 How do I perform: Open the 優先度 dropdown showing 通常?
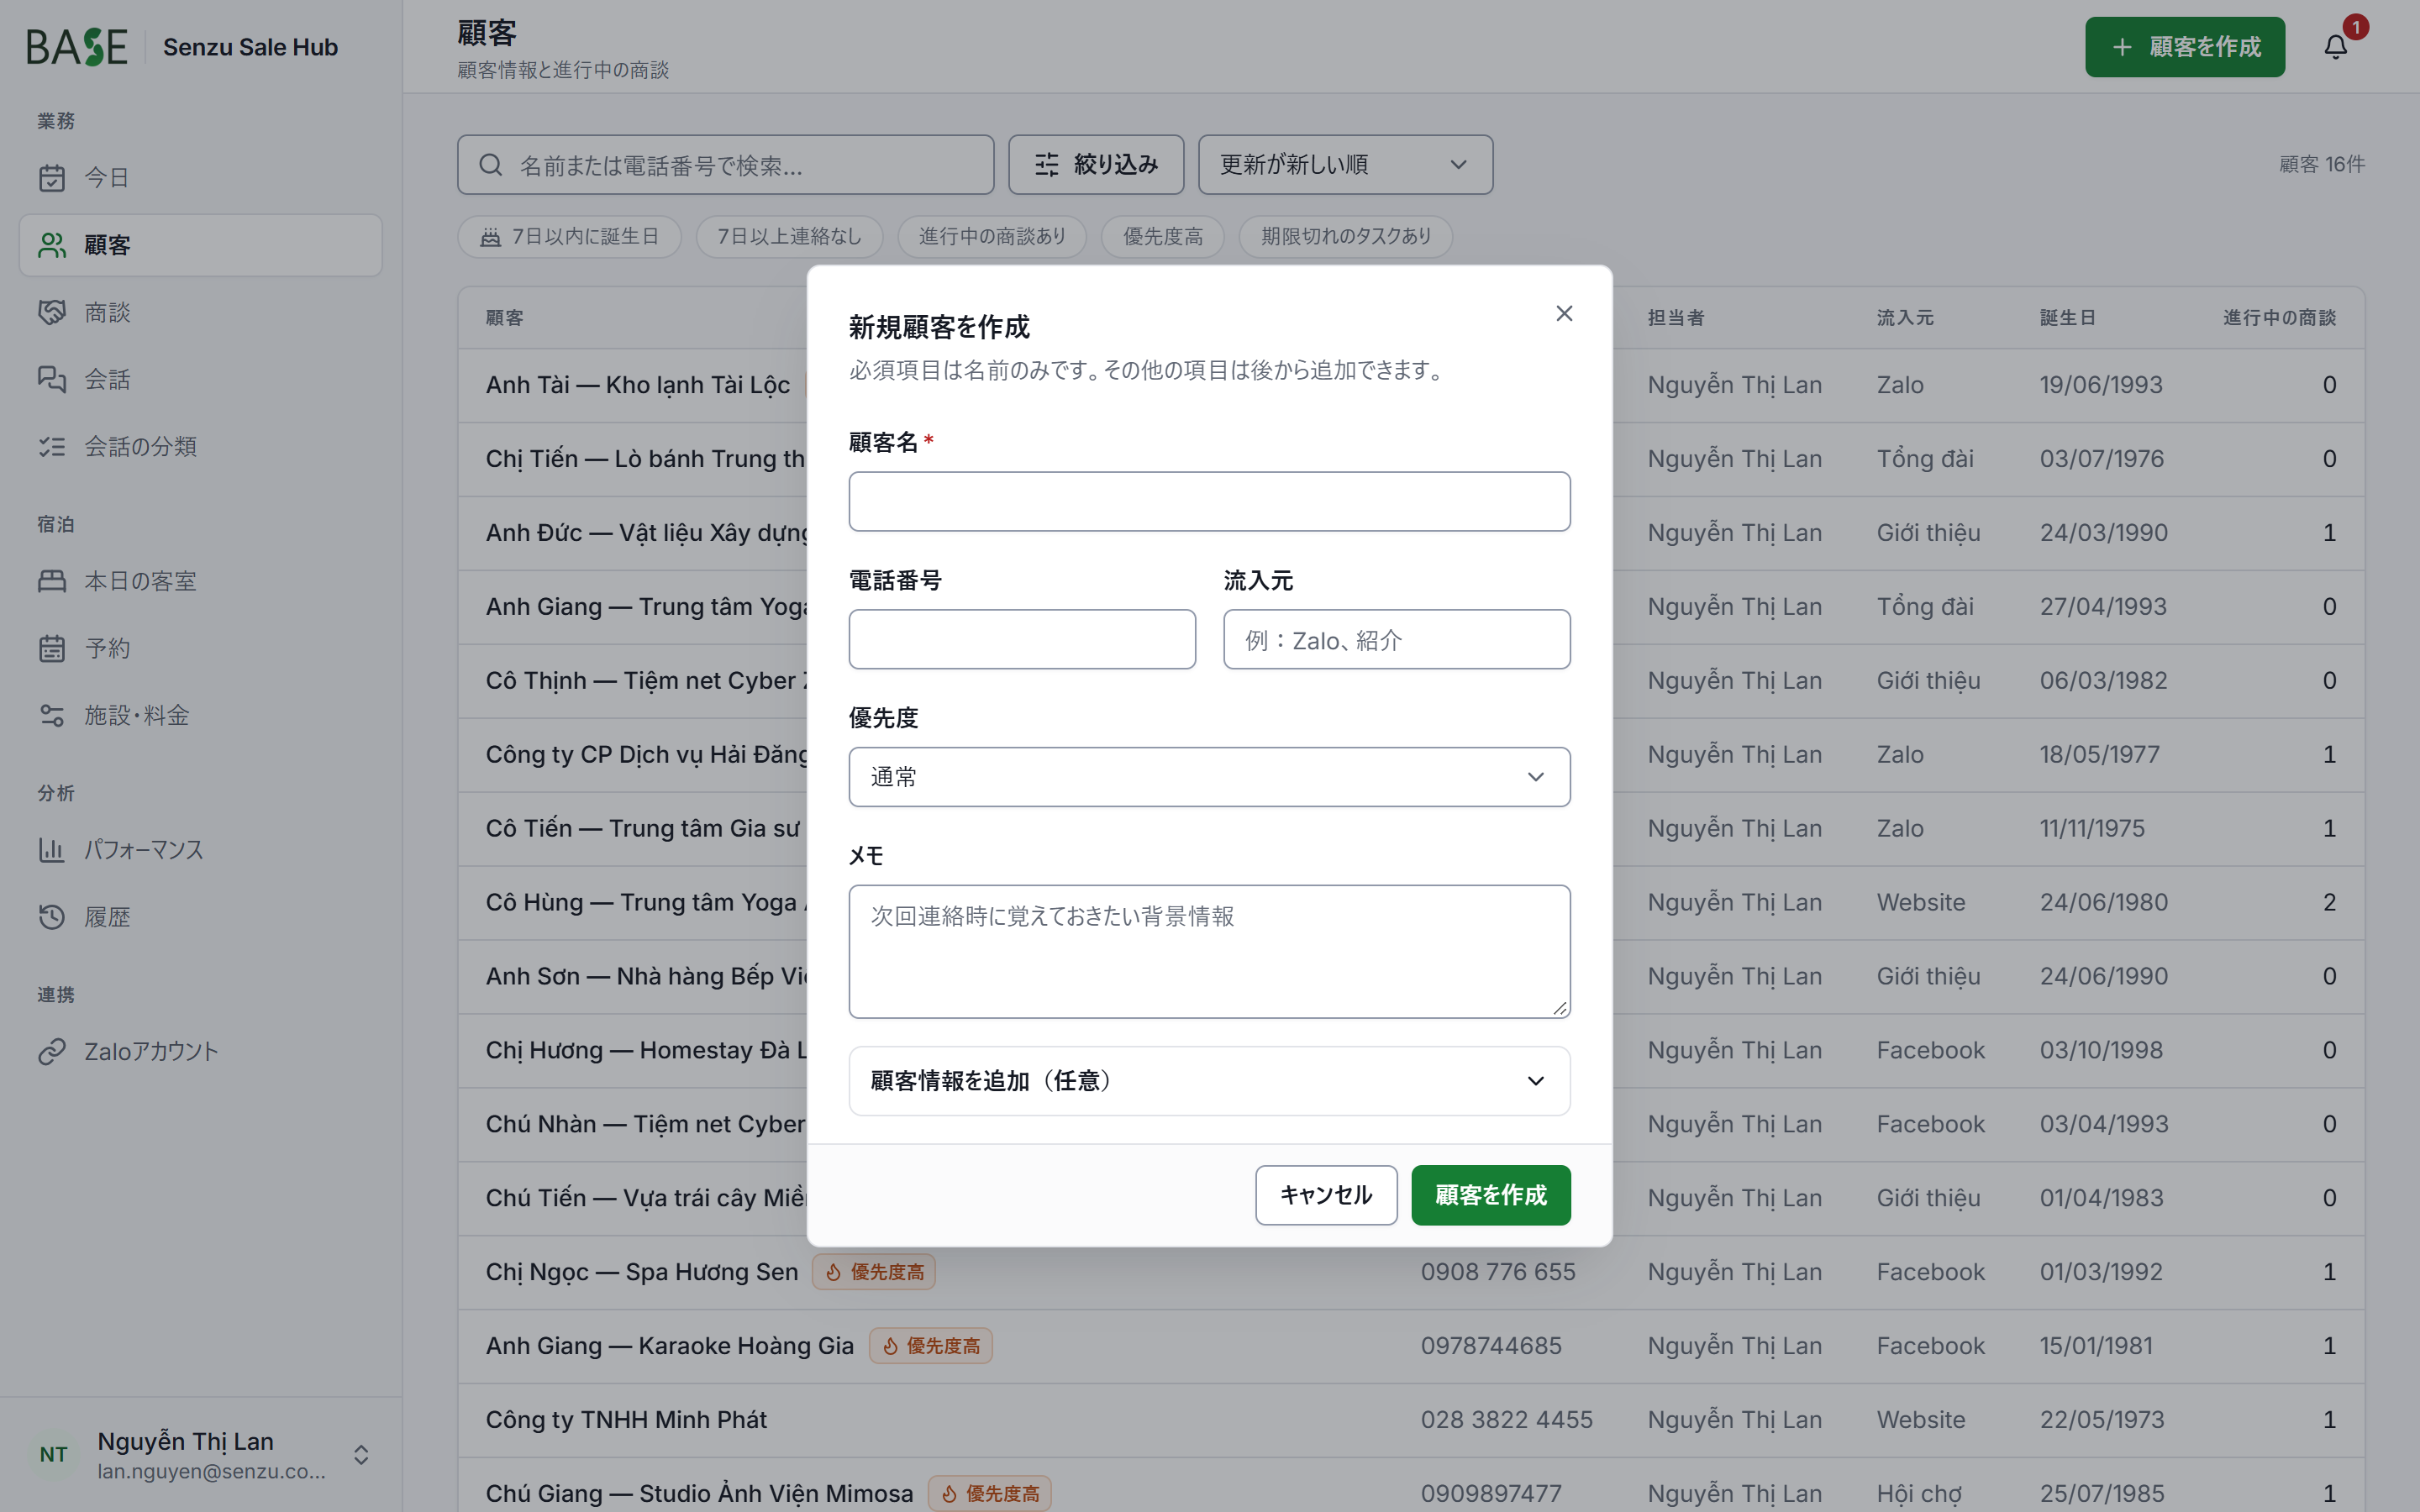[x=1209, y=777]
